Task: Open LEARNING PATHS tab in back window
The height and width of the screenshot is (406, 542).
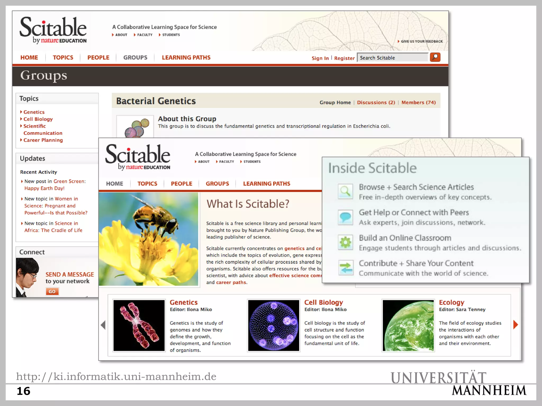Action: pyautogui.click(x=186, y=57)
